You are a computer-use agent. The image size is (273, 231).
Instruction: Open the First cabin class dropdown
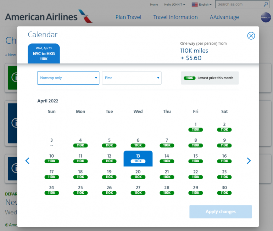[132, 78]
